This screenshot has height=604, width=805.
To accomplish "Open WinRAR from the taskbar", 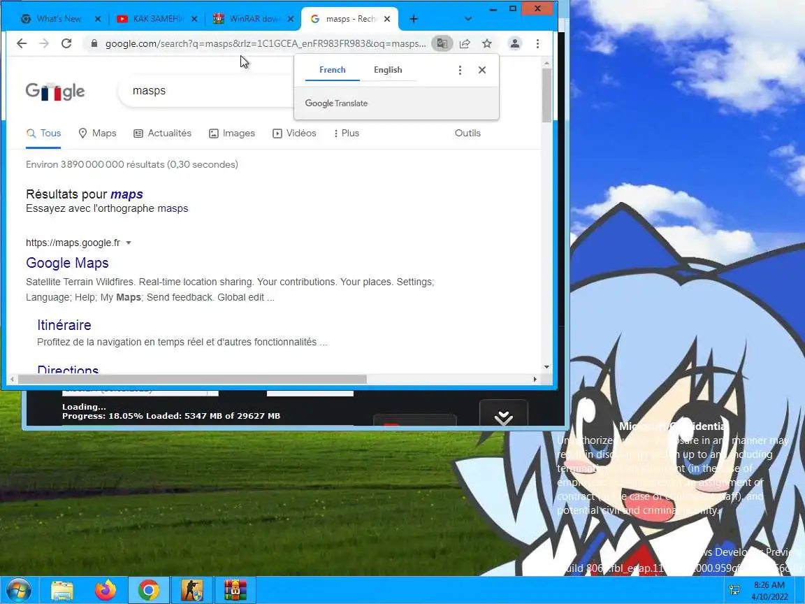I will pos(235,590).
